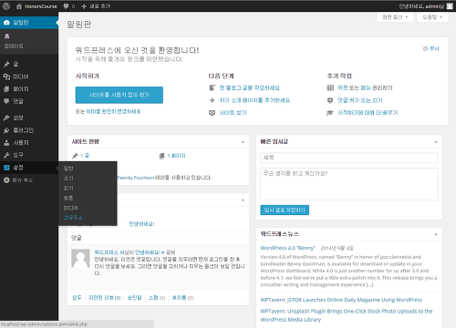This screenshot has height=328, width=456.
Task: Click the Appearance paintbrush sidebar icon
Action: pyautogui.click(x=6, y=118)
